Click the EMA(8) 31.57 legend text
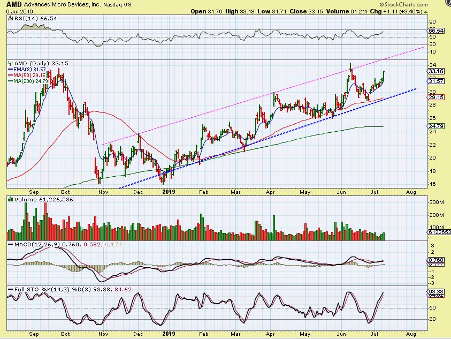The height and width of the screenshot is (339, 451). click(29, 70)
